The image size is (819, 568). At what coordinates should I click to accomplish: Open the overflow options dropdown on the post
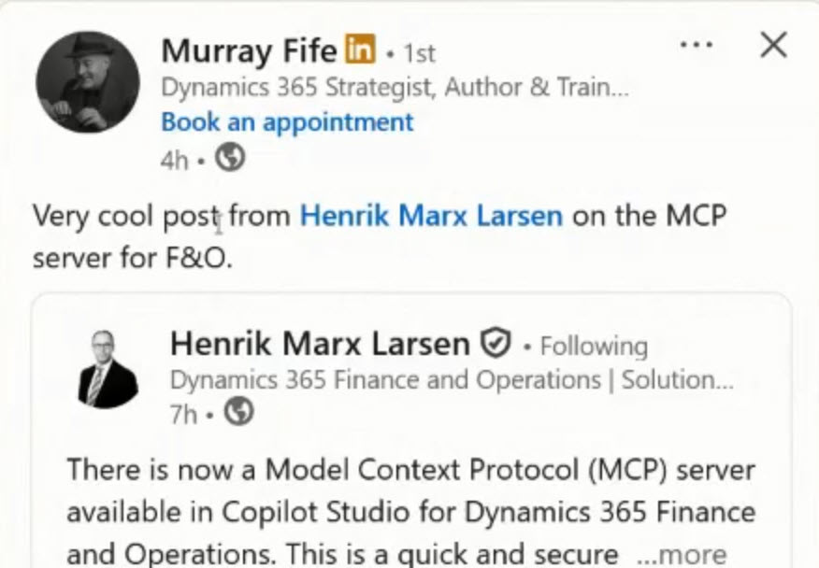pos(697,43)
